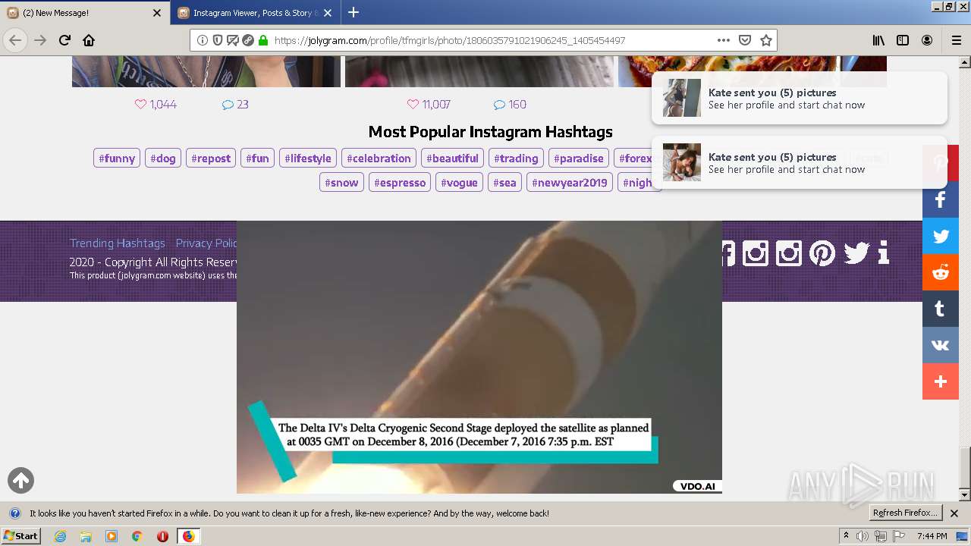Click the Delta IV video ad
The image size is (971, 546).
pyautogui.click(x=479, y=357)
